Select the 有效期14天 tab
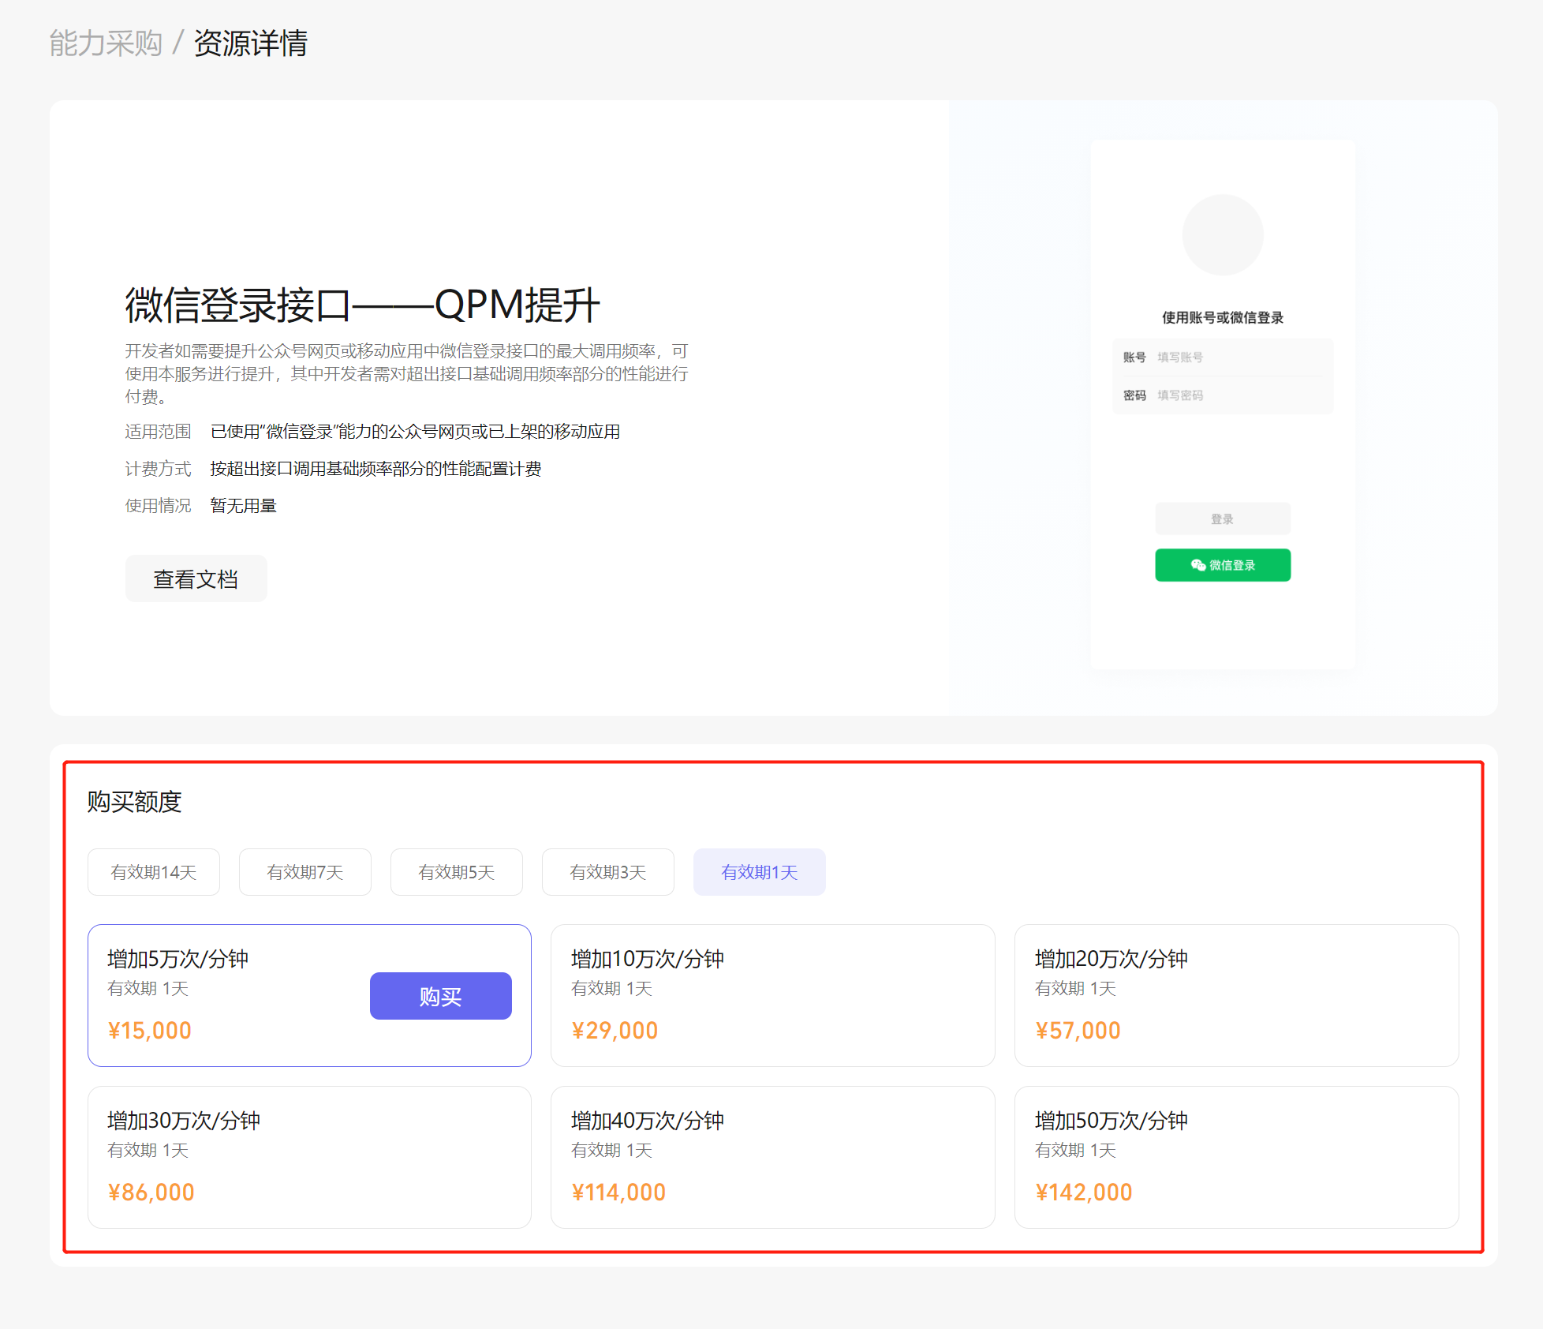Screen dimensions: 1543x1329 coord(154,872)
